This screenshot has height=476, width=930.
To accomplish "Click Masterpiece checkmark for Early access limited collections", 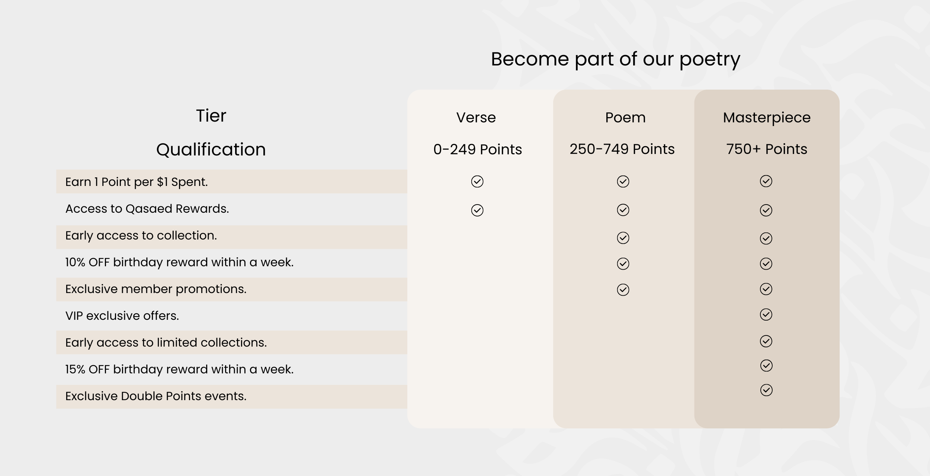I will point(766,341).
